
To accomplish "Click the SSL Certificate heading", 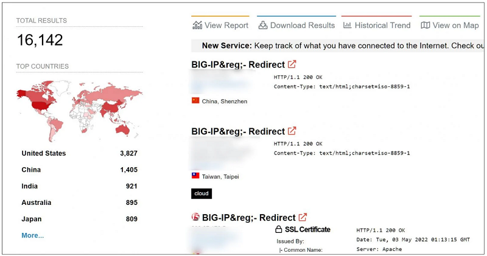I will click(307, 229).
